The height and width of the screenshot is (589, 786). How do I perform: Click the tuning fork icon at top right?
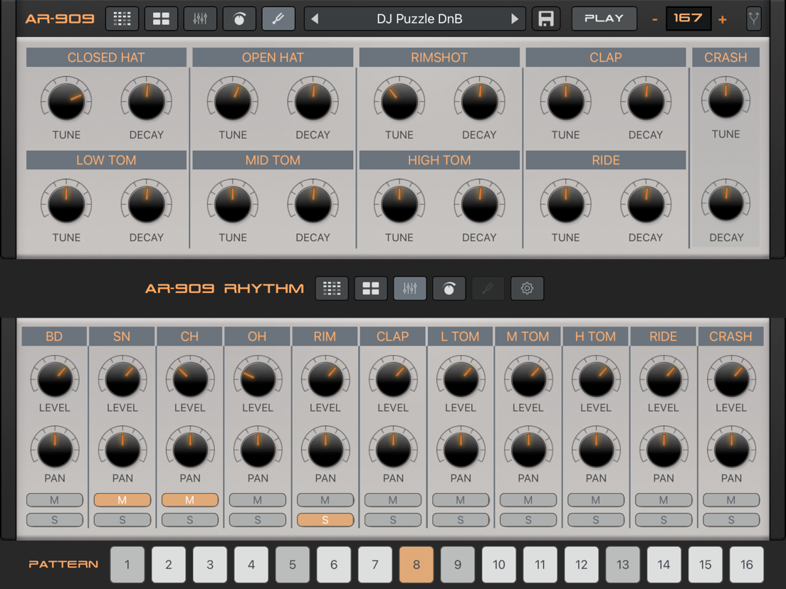click(753, 19)
